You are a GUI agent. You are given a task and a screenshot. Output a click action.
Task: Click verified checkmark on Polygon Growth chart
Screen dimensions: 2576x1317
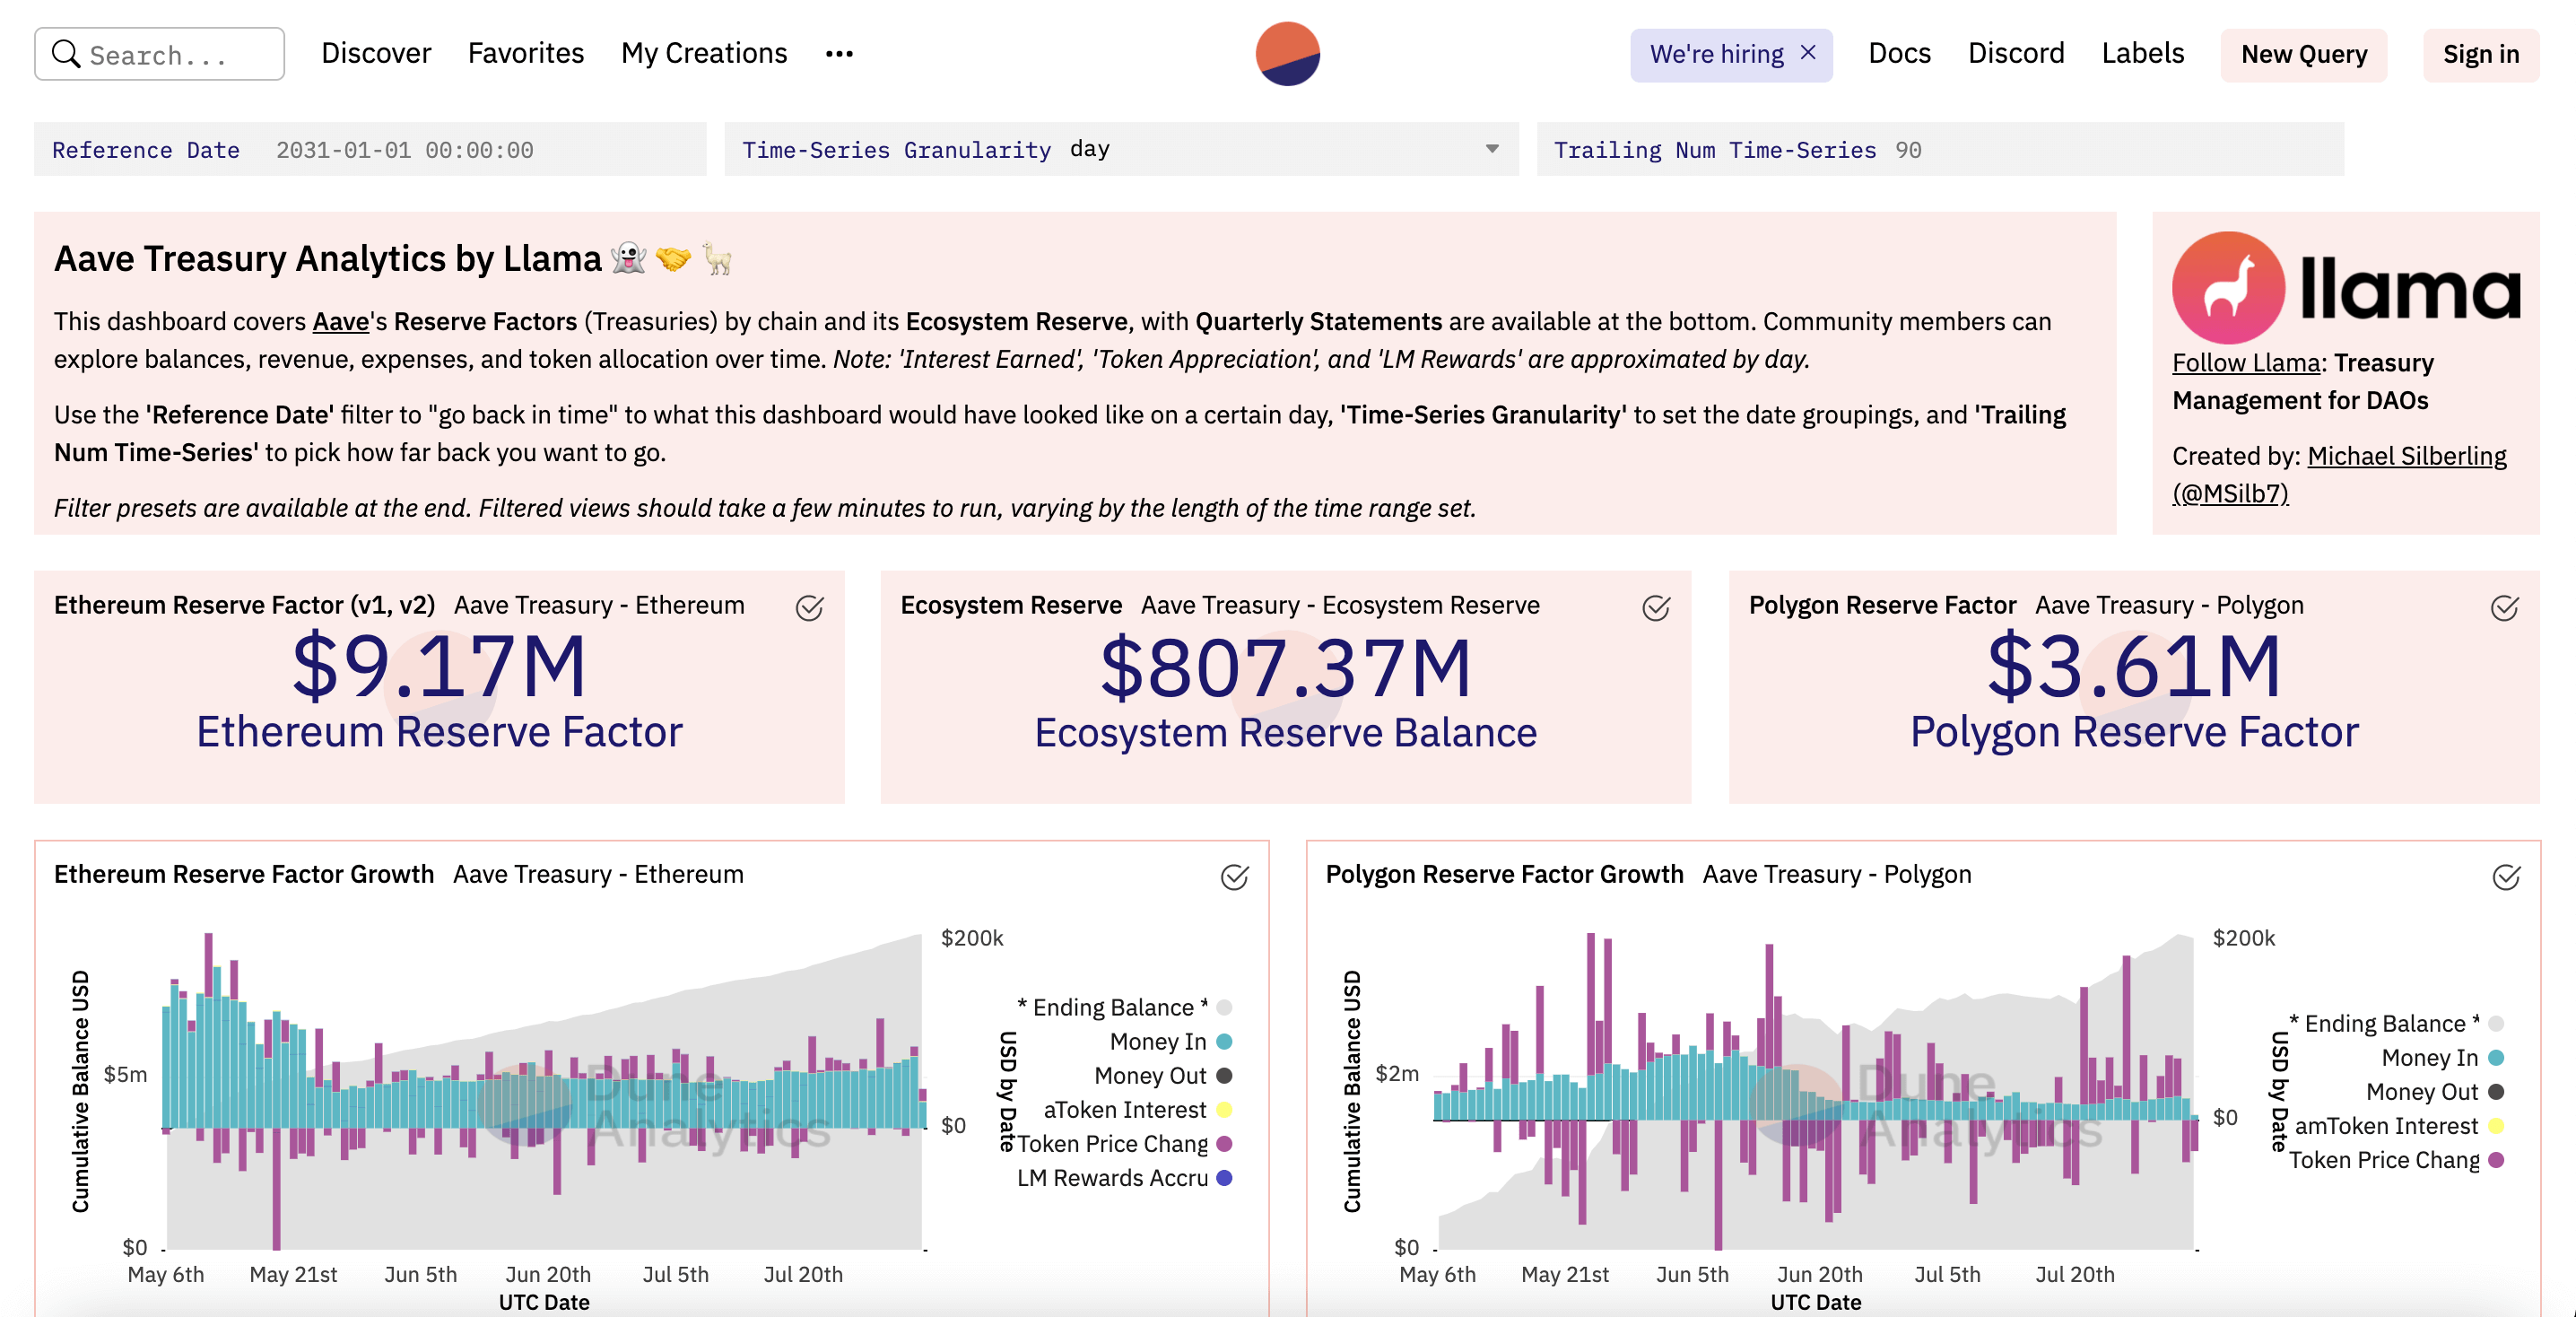coord(2506,877)
